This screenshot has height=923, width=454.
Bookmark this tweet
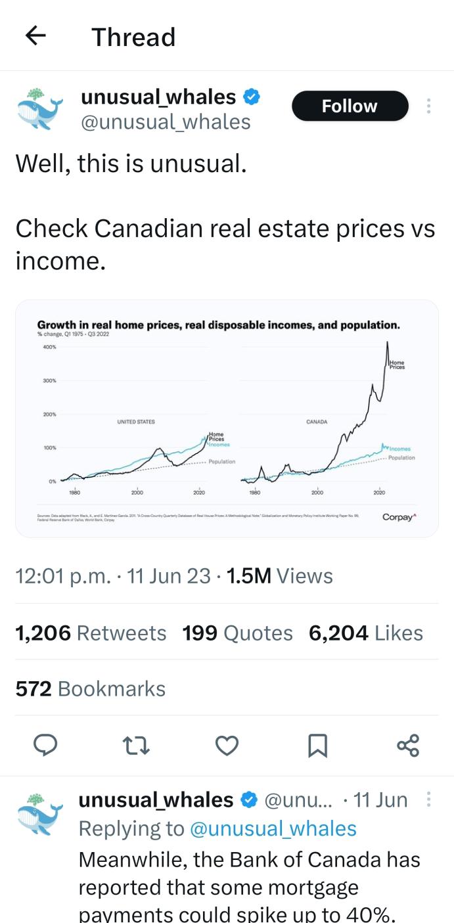pyautogui.click(x=317, y=745)
